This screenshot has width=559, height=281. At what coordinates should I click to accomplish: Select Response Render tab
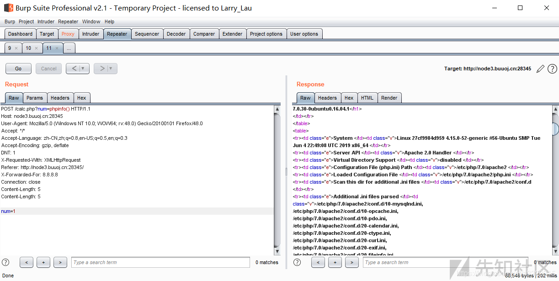389,98
